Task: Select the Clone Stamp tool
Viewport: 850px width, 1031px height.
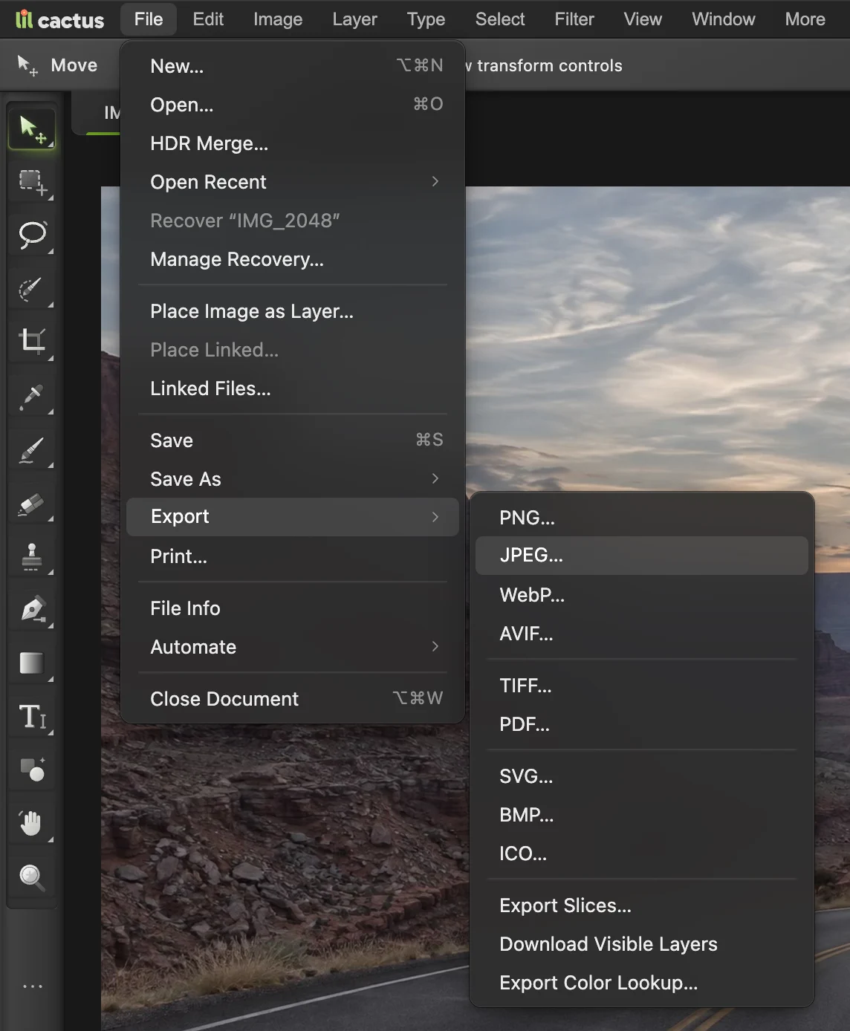Action: tap(32, 556)
